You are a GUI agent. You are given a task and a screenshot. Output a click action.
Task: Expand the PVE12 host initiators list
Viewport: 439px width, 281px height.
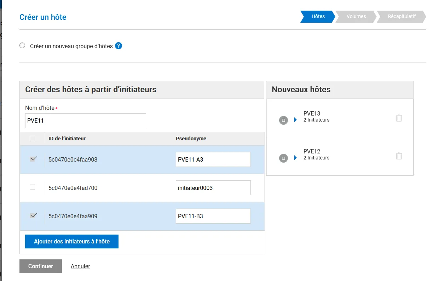[296, 158]
